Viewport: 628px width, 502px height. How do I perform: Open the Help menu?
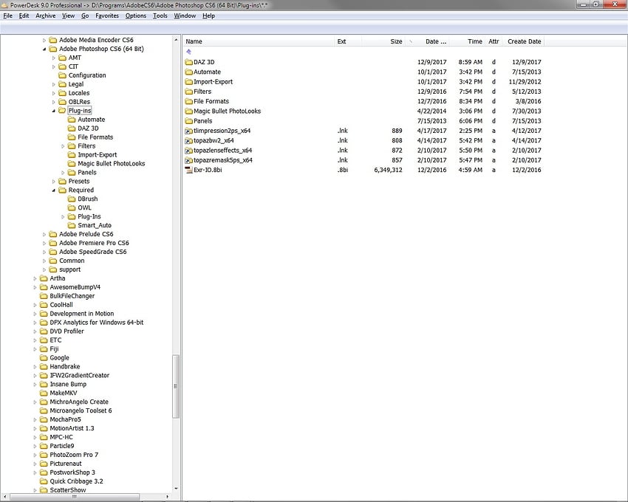tap(208, 16)
